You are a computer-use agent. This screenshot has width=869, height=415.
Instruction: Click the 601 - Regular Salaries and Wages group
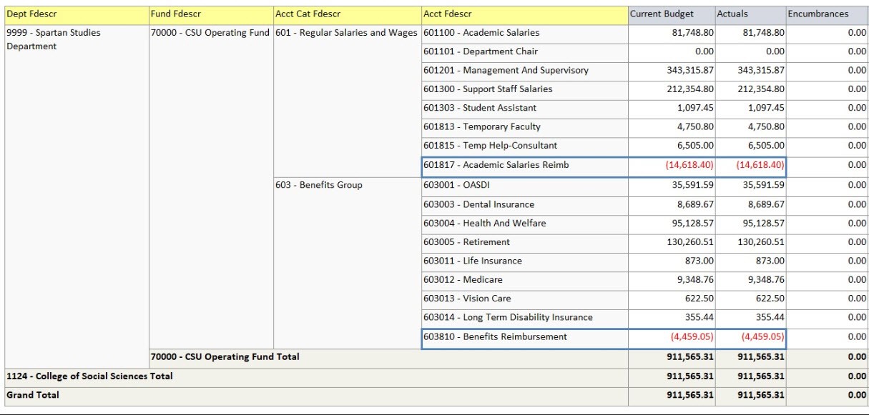click(x=346, y=32)
